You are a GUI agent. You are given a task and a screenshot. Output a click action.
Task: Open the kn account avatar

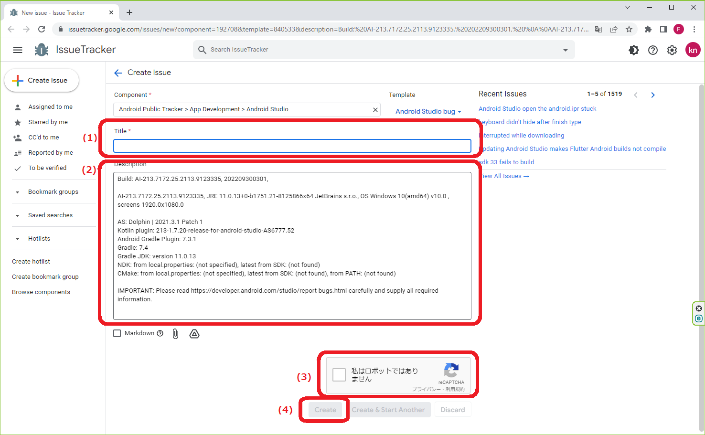click(x=693, y=50)
